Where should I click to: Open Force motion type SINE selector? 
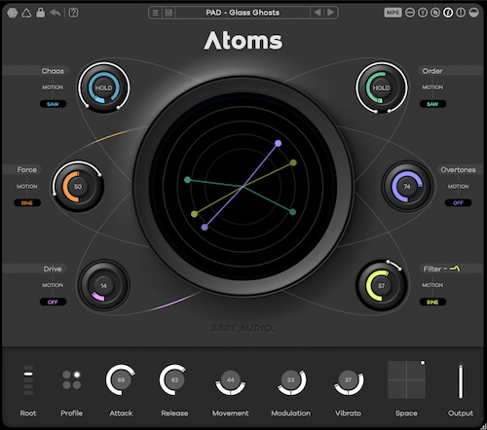pyautogui.click(x=27, y=203)
